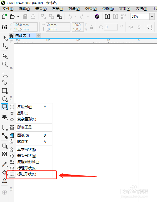Click the Print icon
The height and width of the screenshot is (202, 157).
(33, 16)
